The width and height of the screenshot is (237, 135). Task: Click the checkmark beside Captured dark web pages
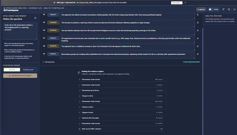point(80,118)
